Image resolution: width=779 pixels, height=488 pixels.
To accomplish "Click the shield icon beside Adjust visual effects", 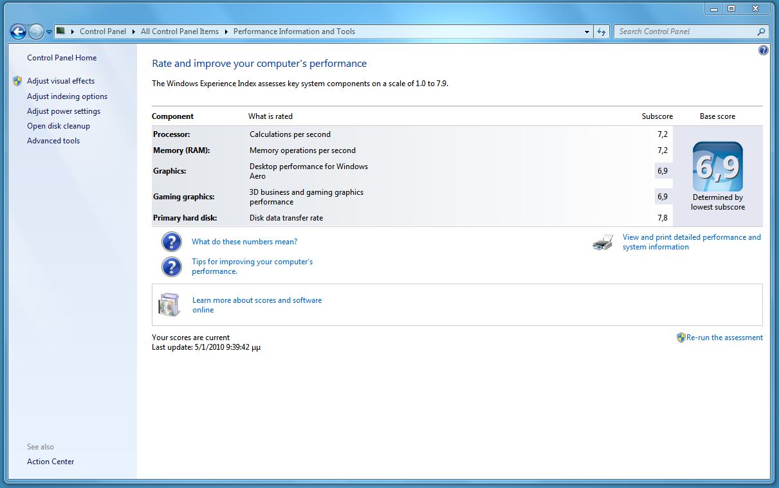I will click(17, 81).
